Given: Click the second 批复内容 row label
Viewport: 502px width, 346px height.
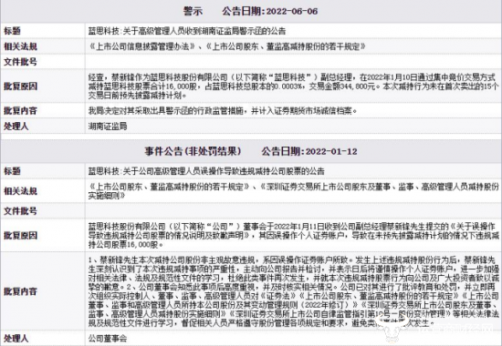Looking at the screenshot, I should pos(20,291).
